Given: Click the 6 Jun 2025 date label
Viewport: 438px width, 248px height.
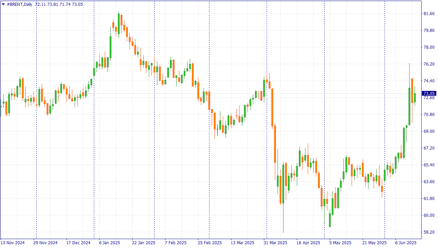Looking at the screenshot, I should [405, 243].
